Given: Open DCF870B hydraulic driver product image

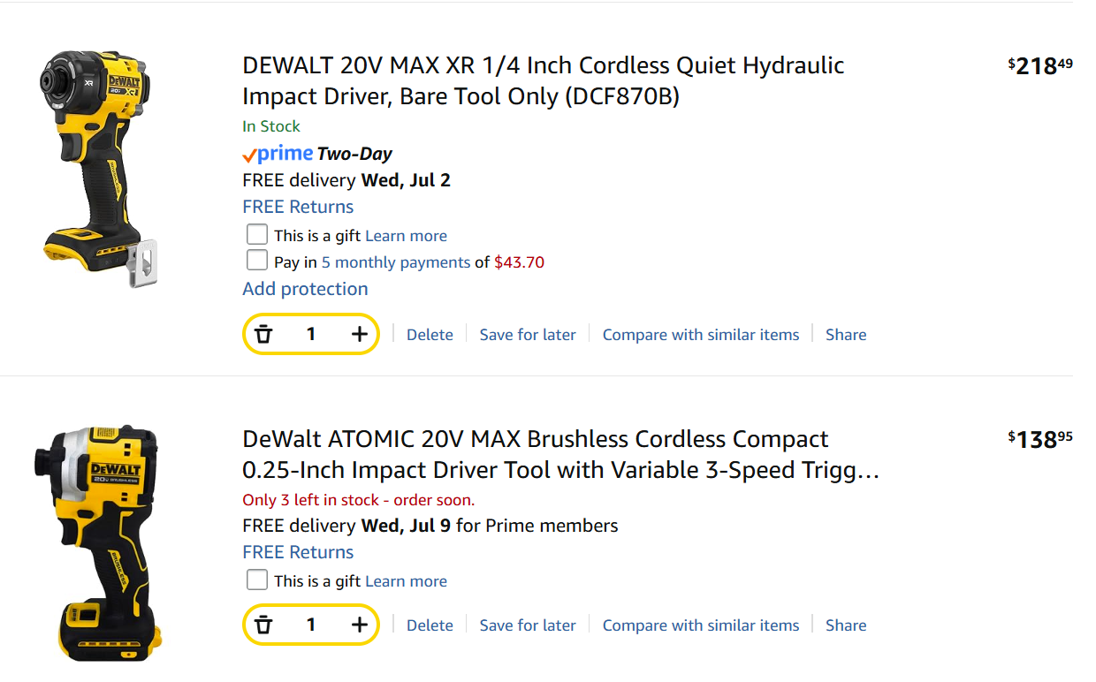Looking at the screenshot, I should tap(98, 166).
